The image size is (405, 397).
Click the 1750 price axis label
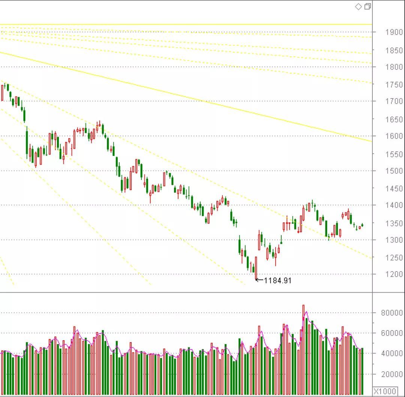(x=394, y=85)
